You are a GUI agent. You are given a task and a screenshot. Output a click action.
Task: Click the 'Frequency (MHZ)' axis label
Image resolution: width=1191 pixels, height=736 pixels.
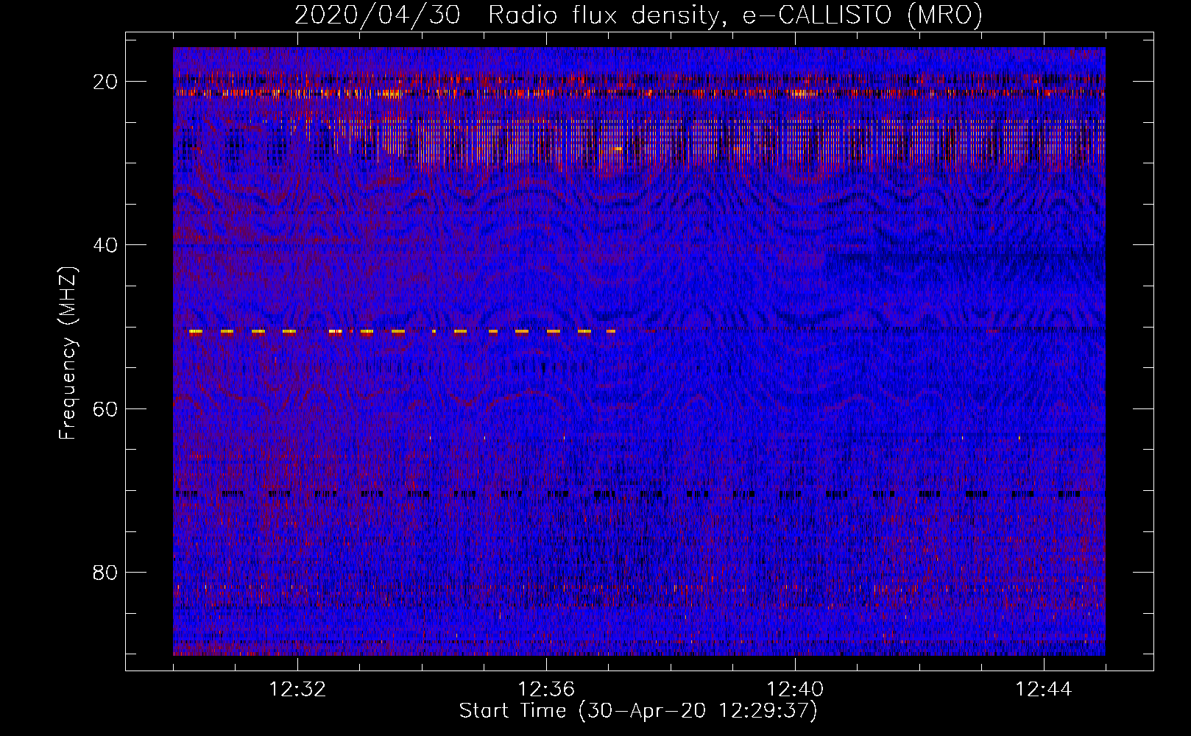tap(67, 353)
